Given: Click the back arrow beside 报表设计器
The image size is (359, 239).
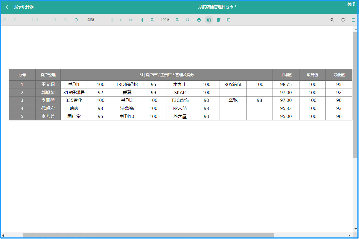Looking at the screenshot, I should coord(7,7).
